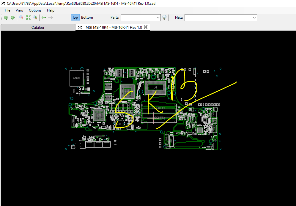Image resolution: width=296 pixels, height=206 pixels.
Task: Switch to the Bottom board side view
Action: coord(87,17)
